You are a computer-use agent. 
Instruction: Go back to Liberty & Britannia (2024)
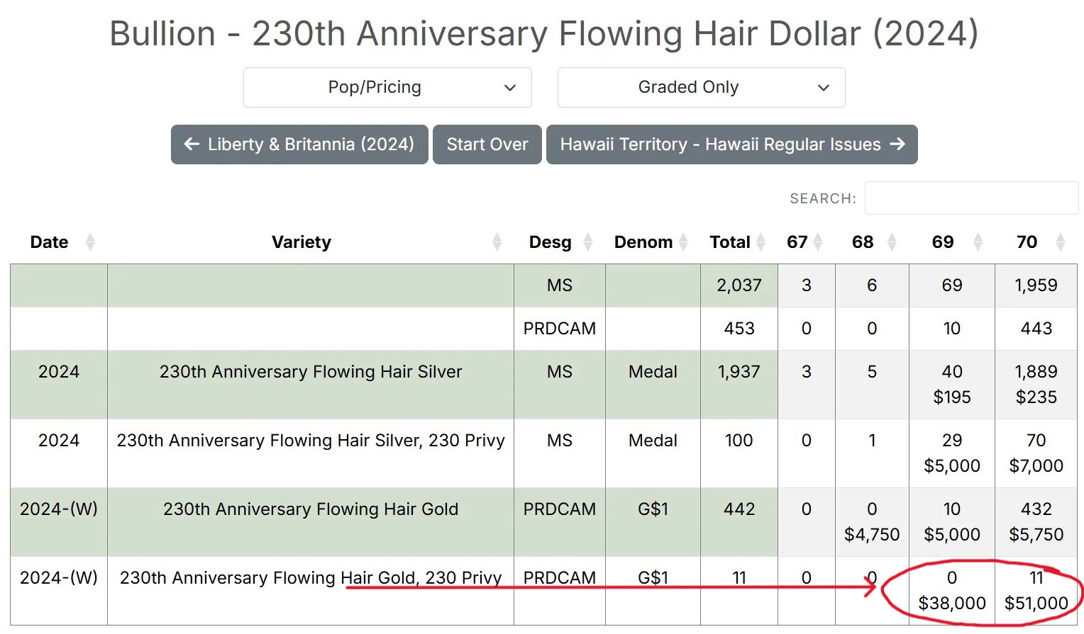tap(299, 145)
